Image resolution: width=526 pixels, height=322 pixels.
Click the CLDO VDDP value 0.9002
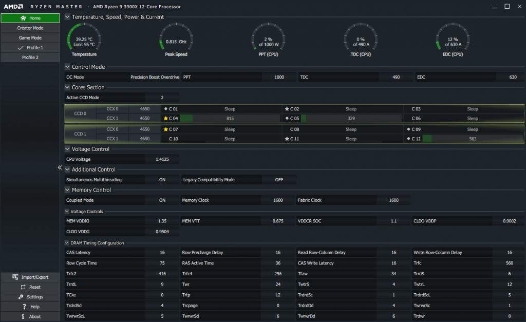[509, 221]
